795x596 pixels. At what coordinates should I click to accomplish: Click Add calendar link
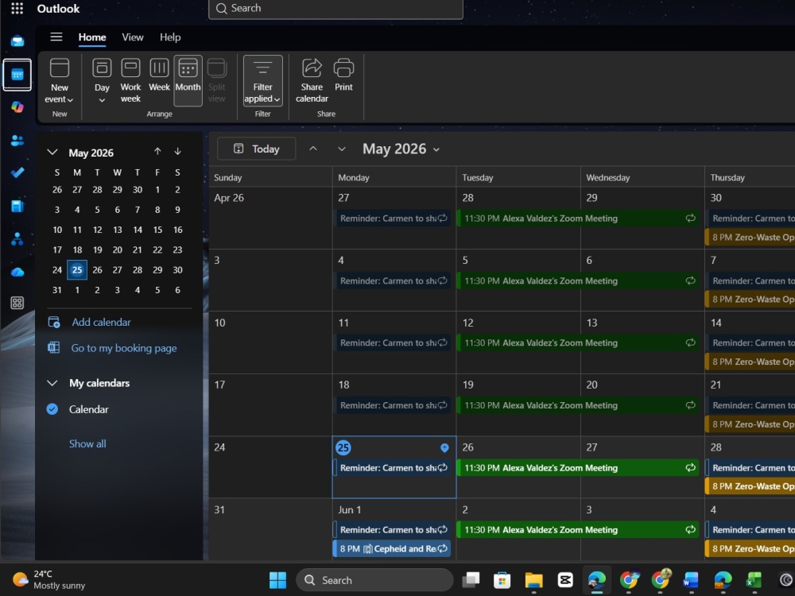point(101,323)
